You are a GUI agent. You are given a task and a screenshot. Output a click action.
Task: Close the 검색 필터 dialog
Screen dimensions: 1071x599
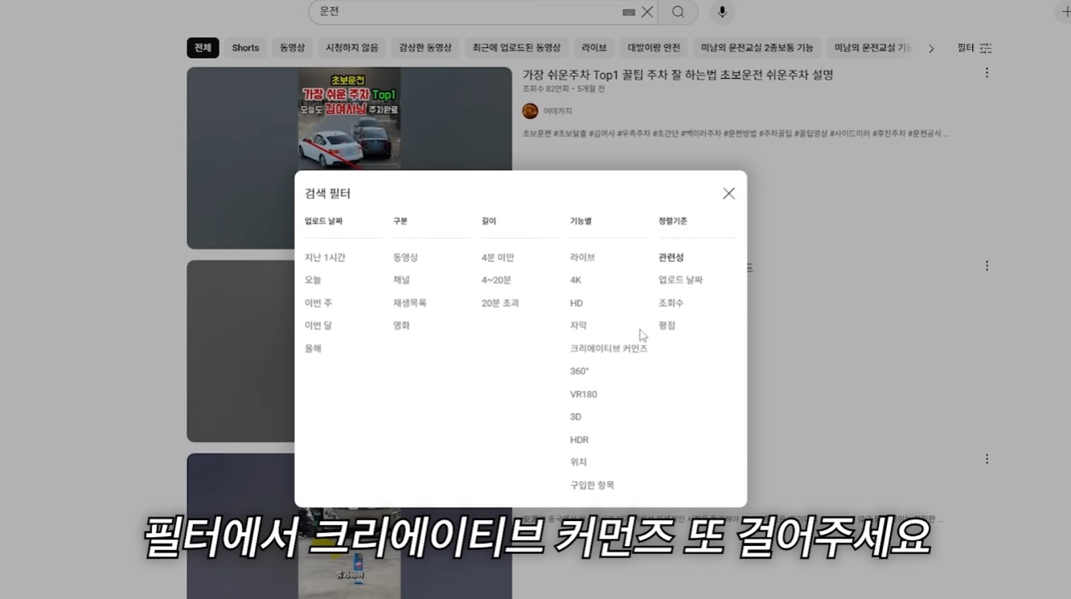tap(728, 193)
